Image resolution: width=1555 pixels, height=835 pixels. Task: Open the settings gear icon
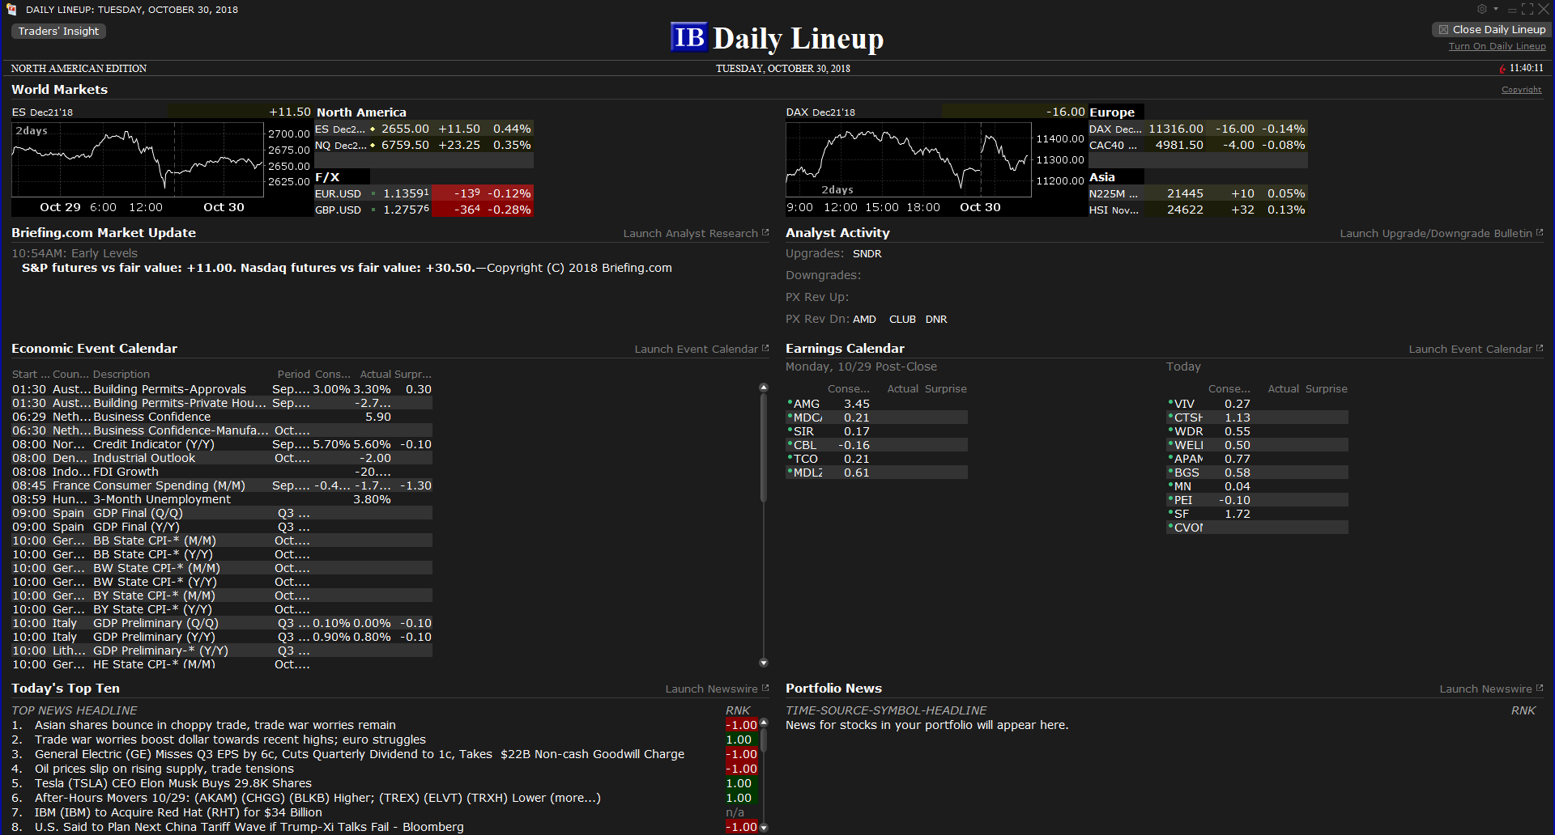(x=1481, y=9)
